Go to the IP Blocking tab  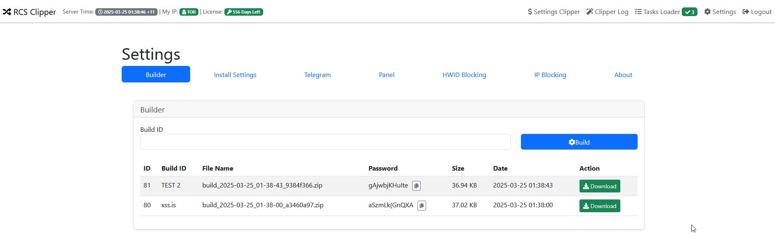tap(550, 75)
